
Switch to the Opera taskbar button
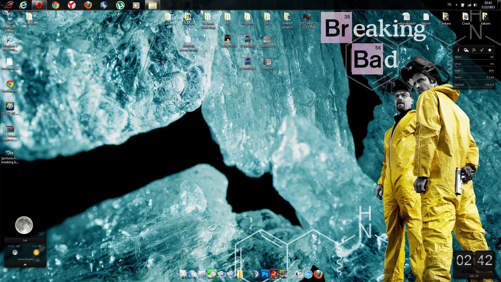(x=39, y=5)
